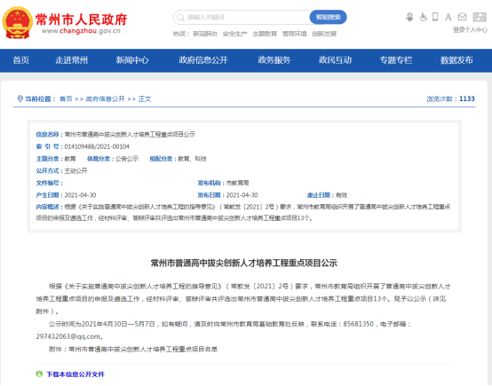Open the elderly-care mode person icon

[409, 17]
